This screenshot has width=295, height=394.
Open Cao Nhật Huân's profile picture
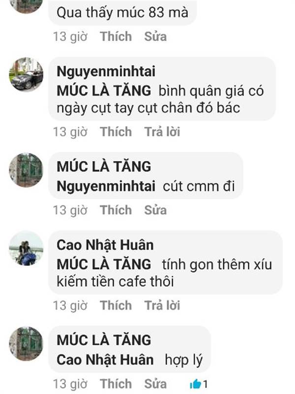26,248
